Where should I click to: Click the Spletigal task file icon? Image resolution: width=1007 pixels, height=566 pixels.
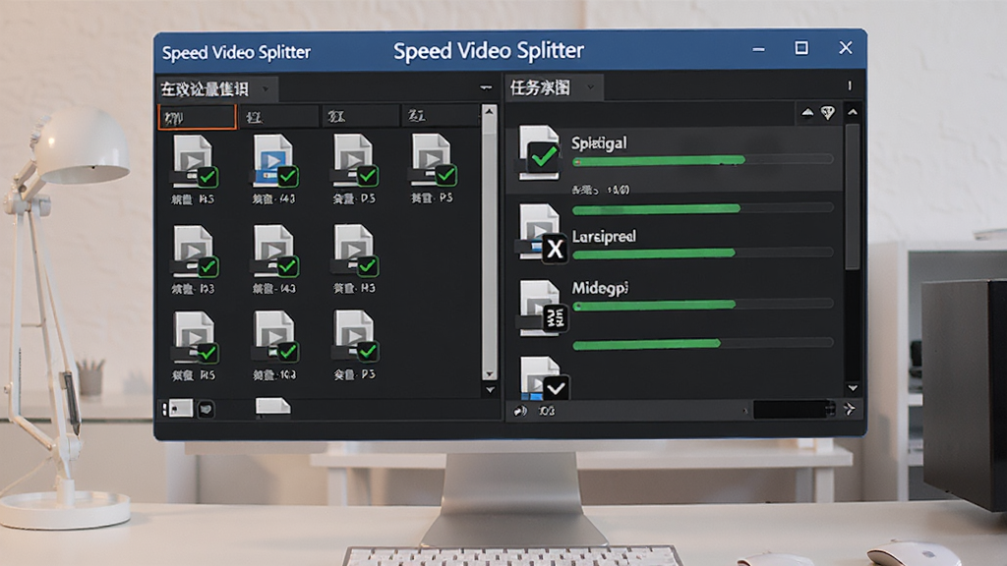(540, 152)
